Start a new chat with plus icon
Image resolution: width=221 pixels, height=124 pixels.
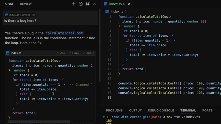click(x=73, y=4)
